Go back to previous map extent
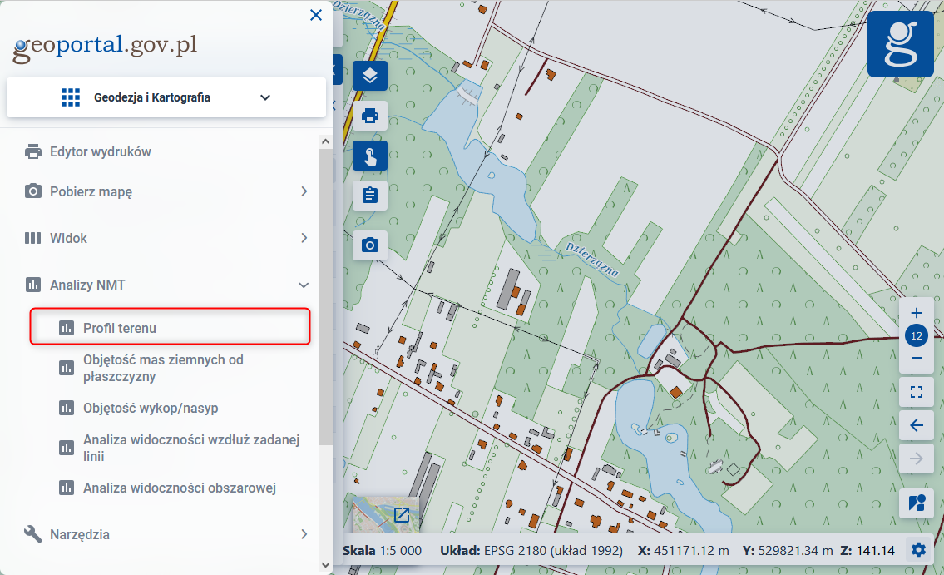This screenshot has height=575, width=944. click(x=917, y=425)
